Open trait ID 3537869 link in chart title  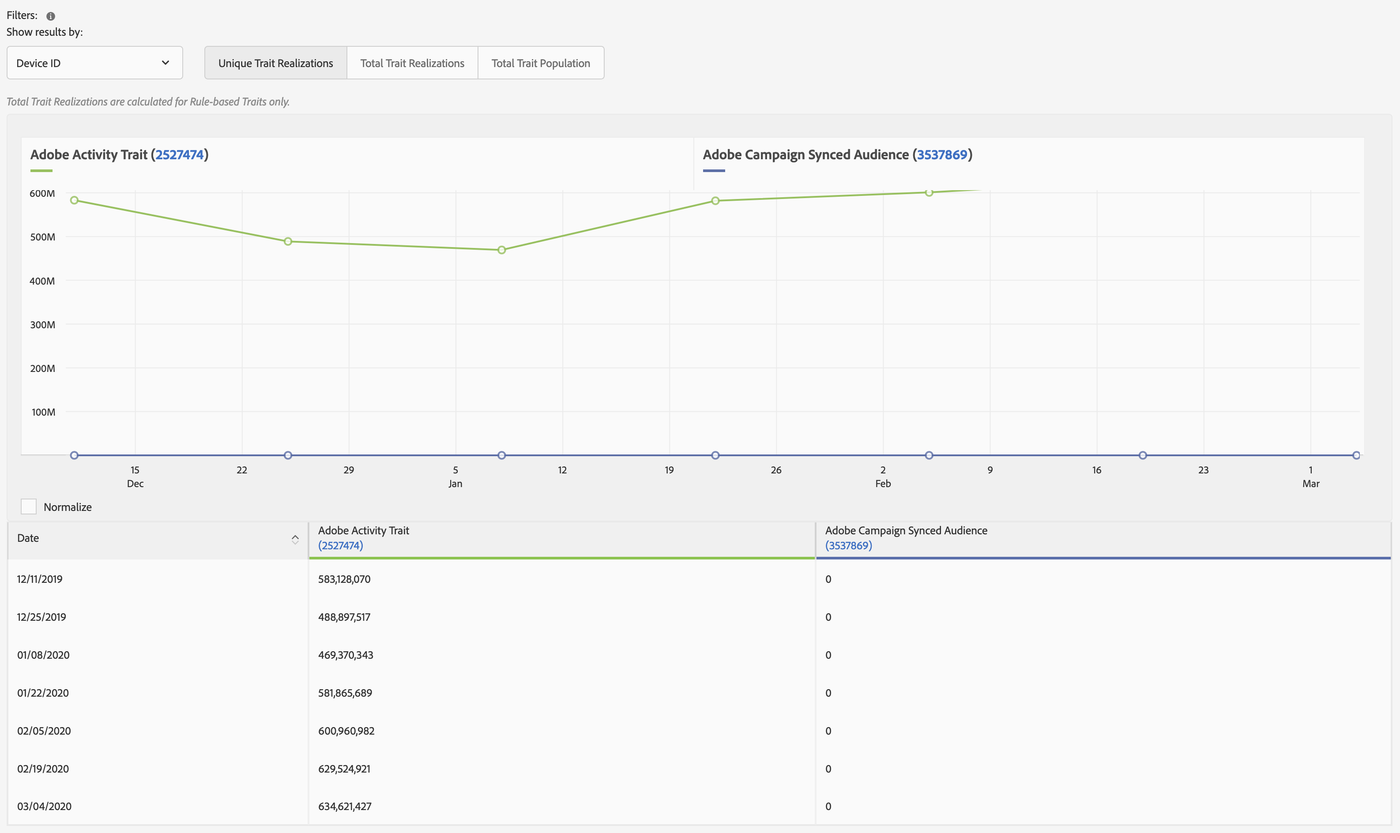[942, 154]
